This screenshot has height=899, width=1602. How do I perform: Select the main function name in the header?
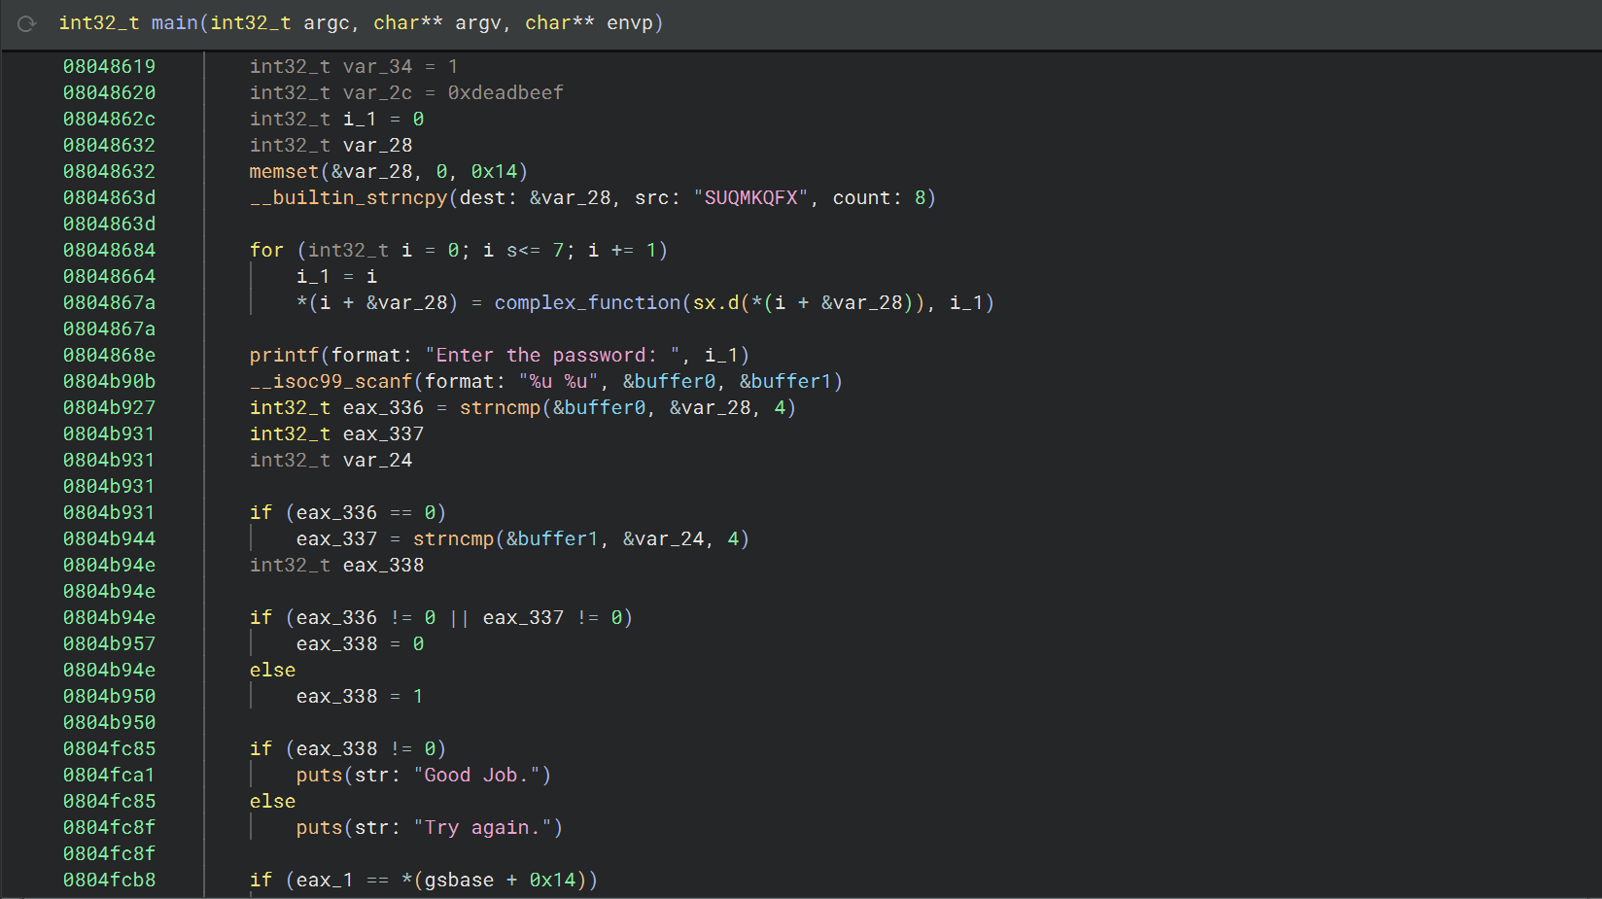click(x=174, y=22)
